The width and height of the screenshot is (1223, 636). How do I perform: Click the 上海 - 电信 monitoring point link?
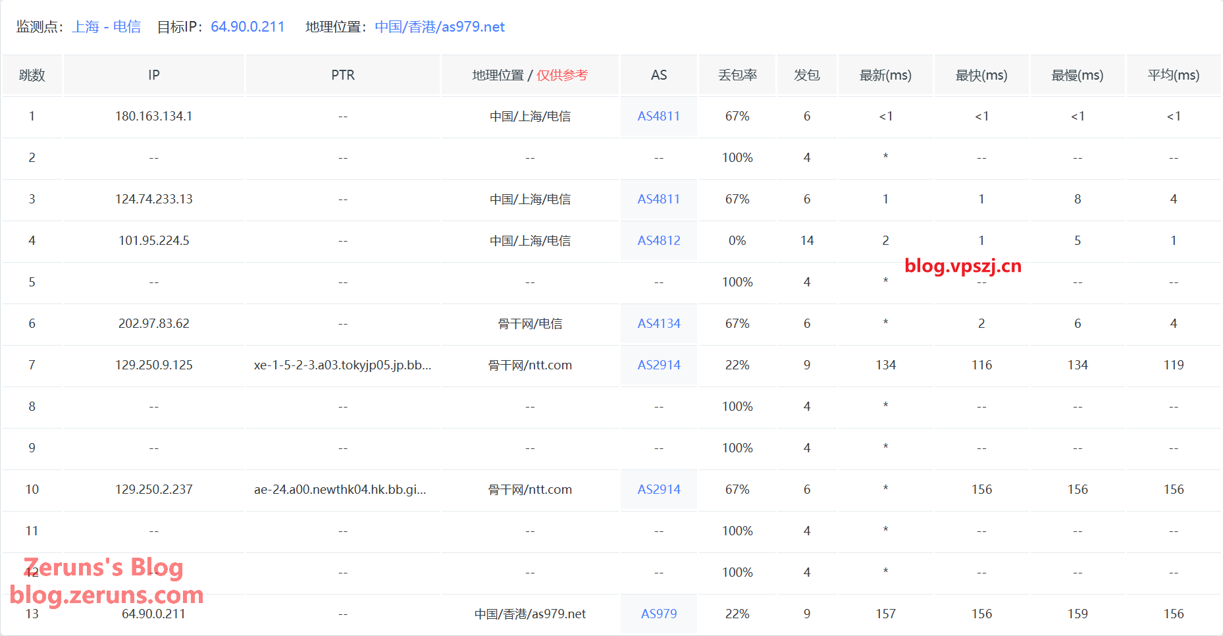coord(106,27)
